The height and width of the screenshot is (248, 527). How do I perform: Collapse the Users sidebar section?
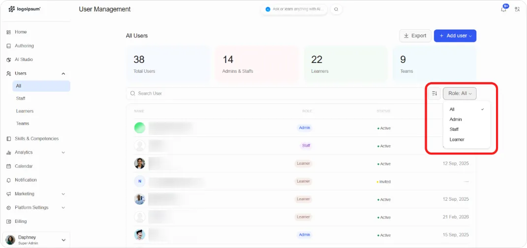coord(63,74)
